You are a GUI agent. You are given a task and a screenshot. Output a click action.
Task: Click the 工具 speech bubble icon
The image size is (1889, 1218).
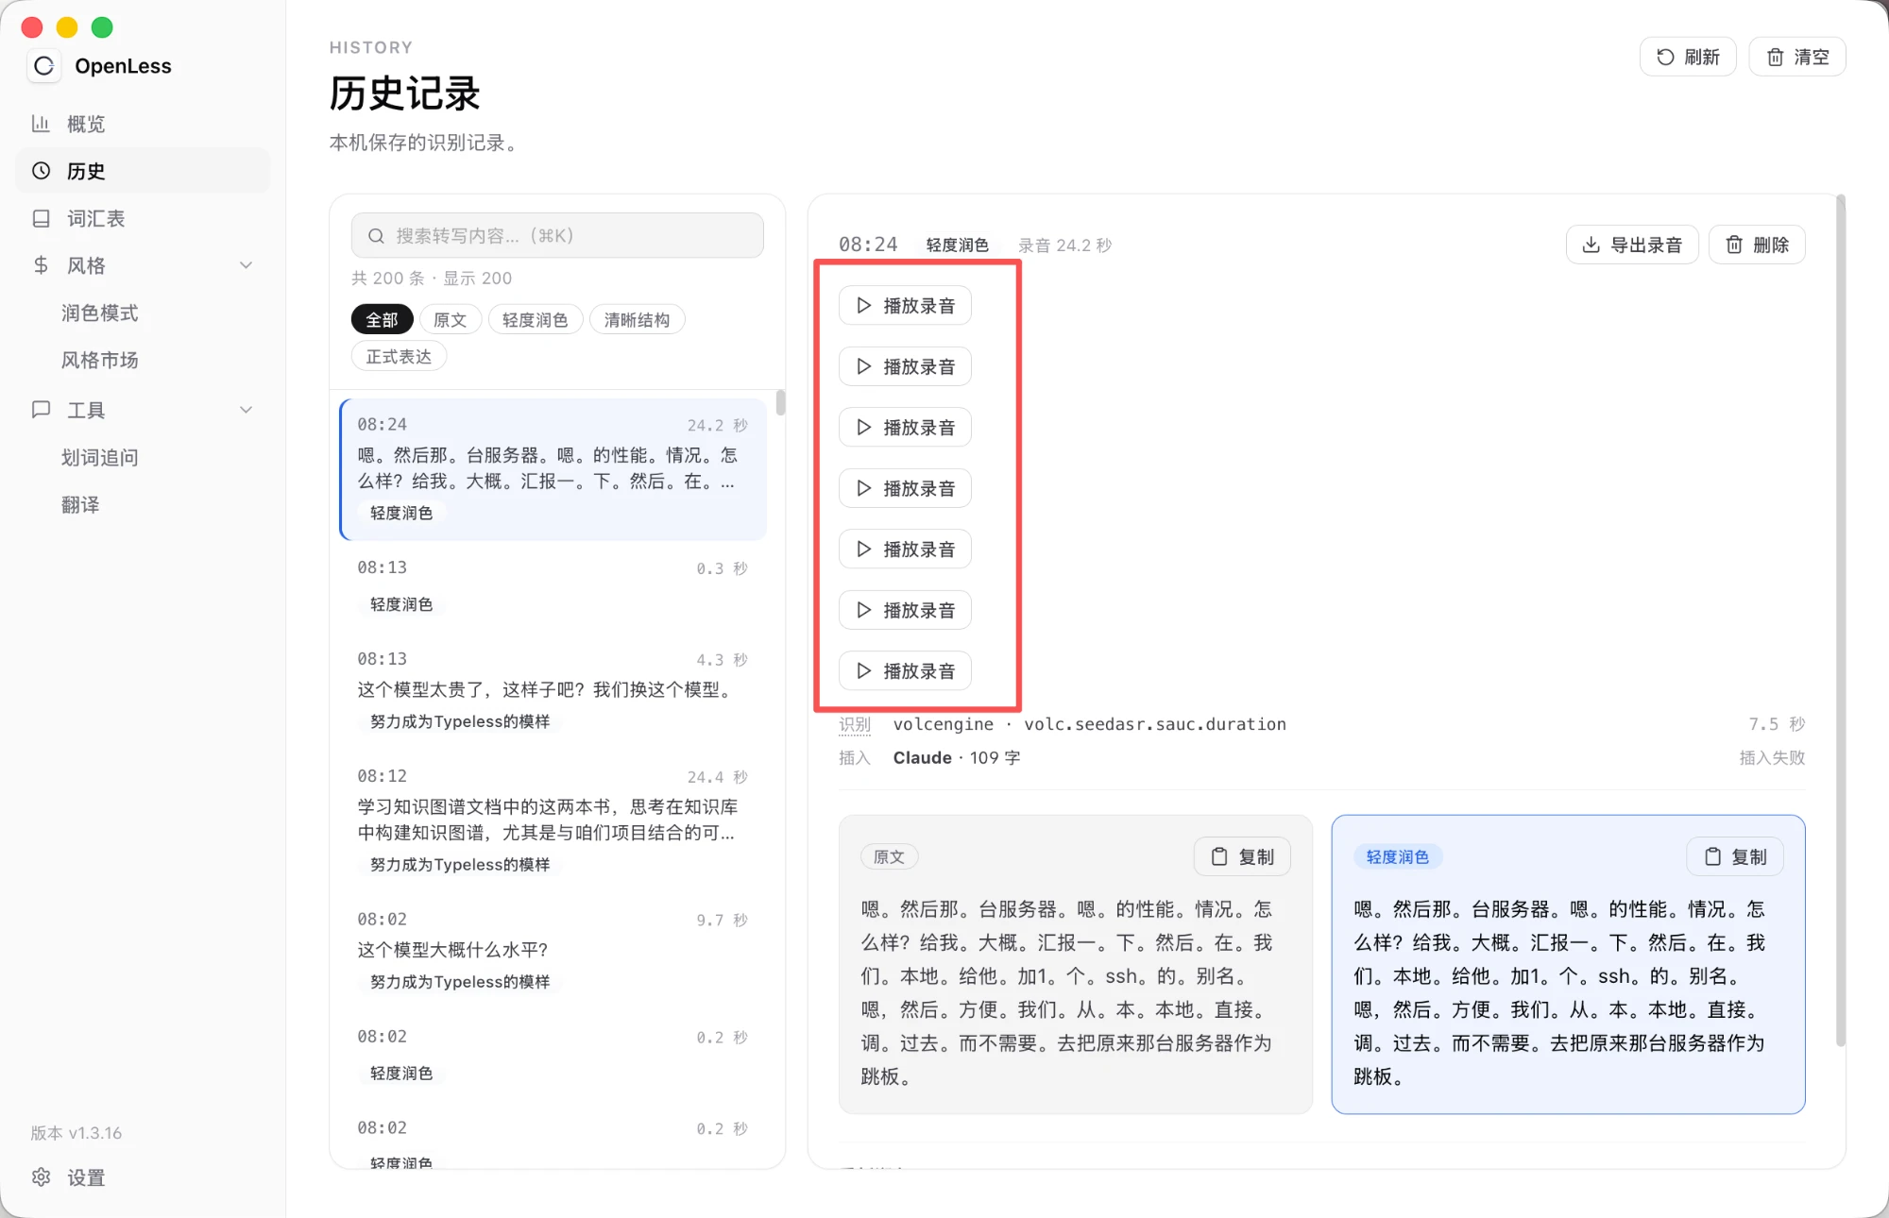[x=41, y=410]
